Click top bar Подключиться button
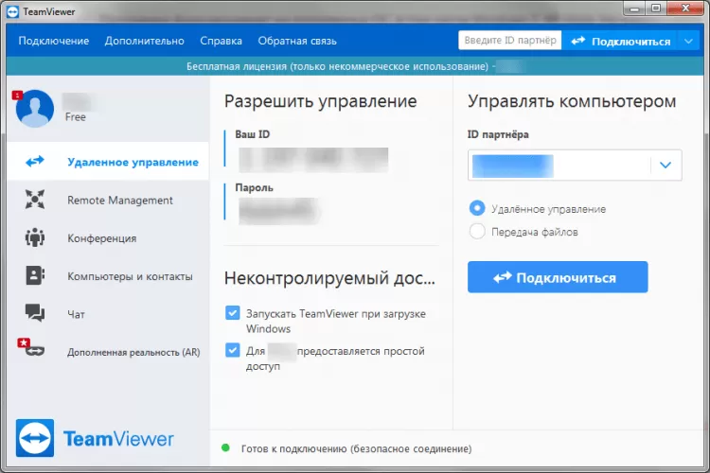Viewport: 710px width, 473px height. [x=620, y=42]
